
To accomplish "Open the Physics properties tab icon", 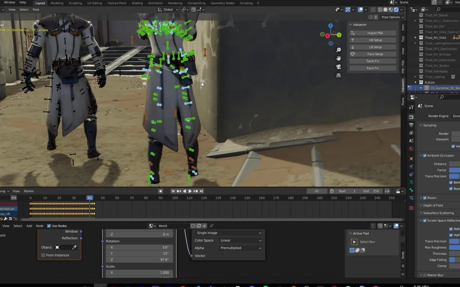I will [411, 167].
